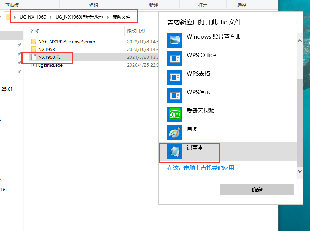The width and height of the screenshot is (310, 231).
Task: Open the NX6-NX1953LicenseServer folder icon
Action: tap(34, 42)
